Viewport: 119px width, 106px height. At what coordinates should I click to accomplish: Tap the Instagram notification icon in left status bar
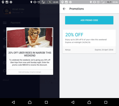click(x=7, y=2)
